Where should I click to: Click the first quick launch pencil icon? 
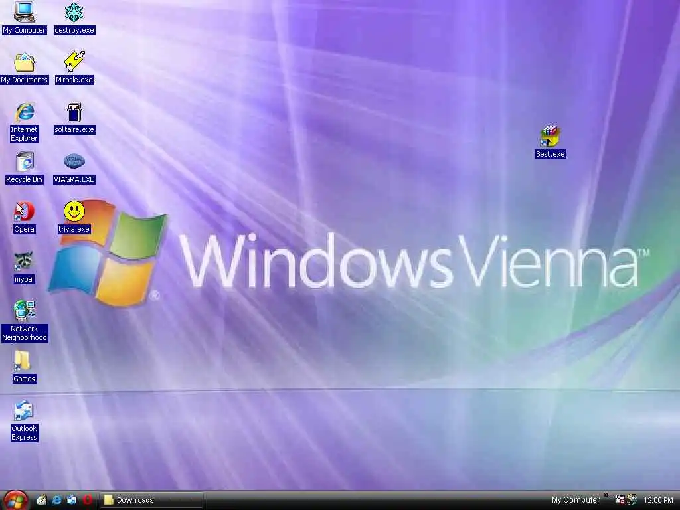click(41, 500)
